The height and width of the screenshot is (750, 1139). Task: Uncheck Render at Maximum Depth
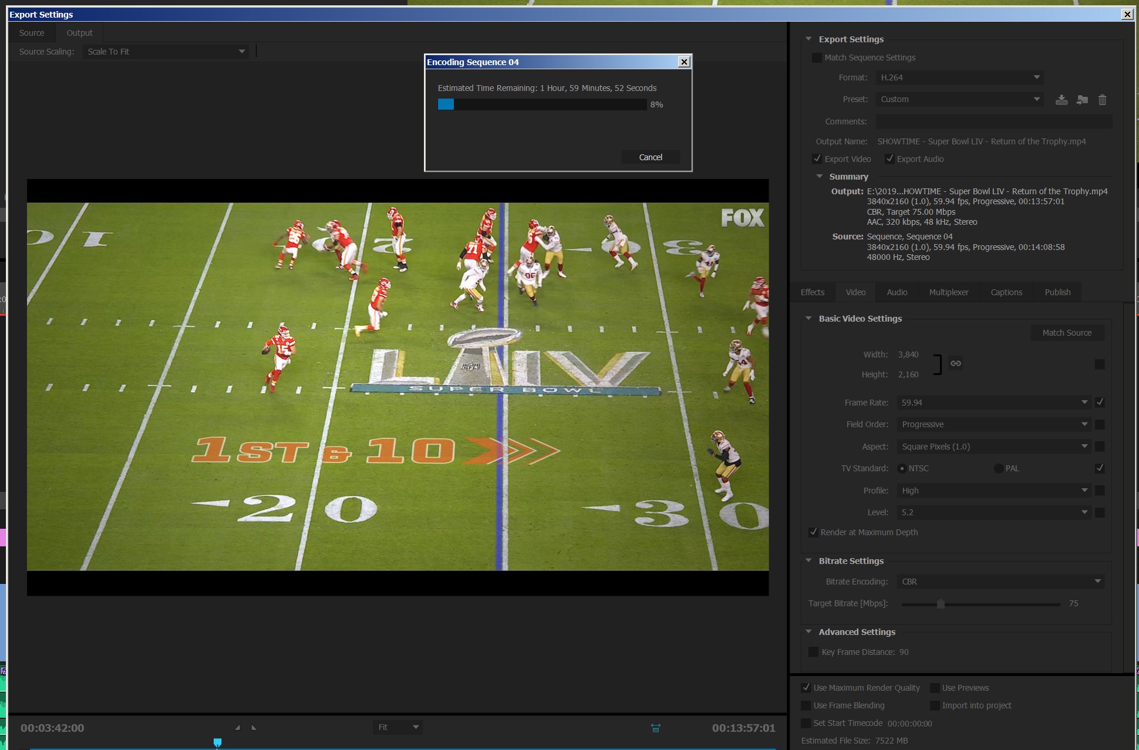[813, 532]
